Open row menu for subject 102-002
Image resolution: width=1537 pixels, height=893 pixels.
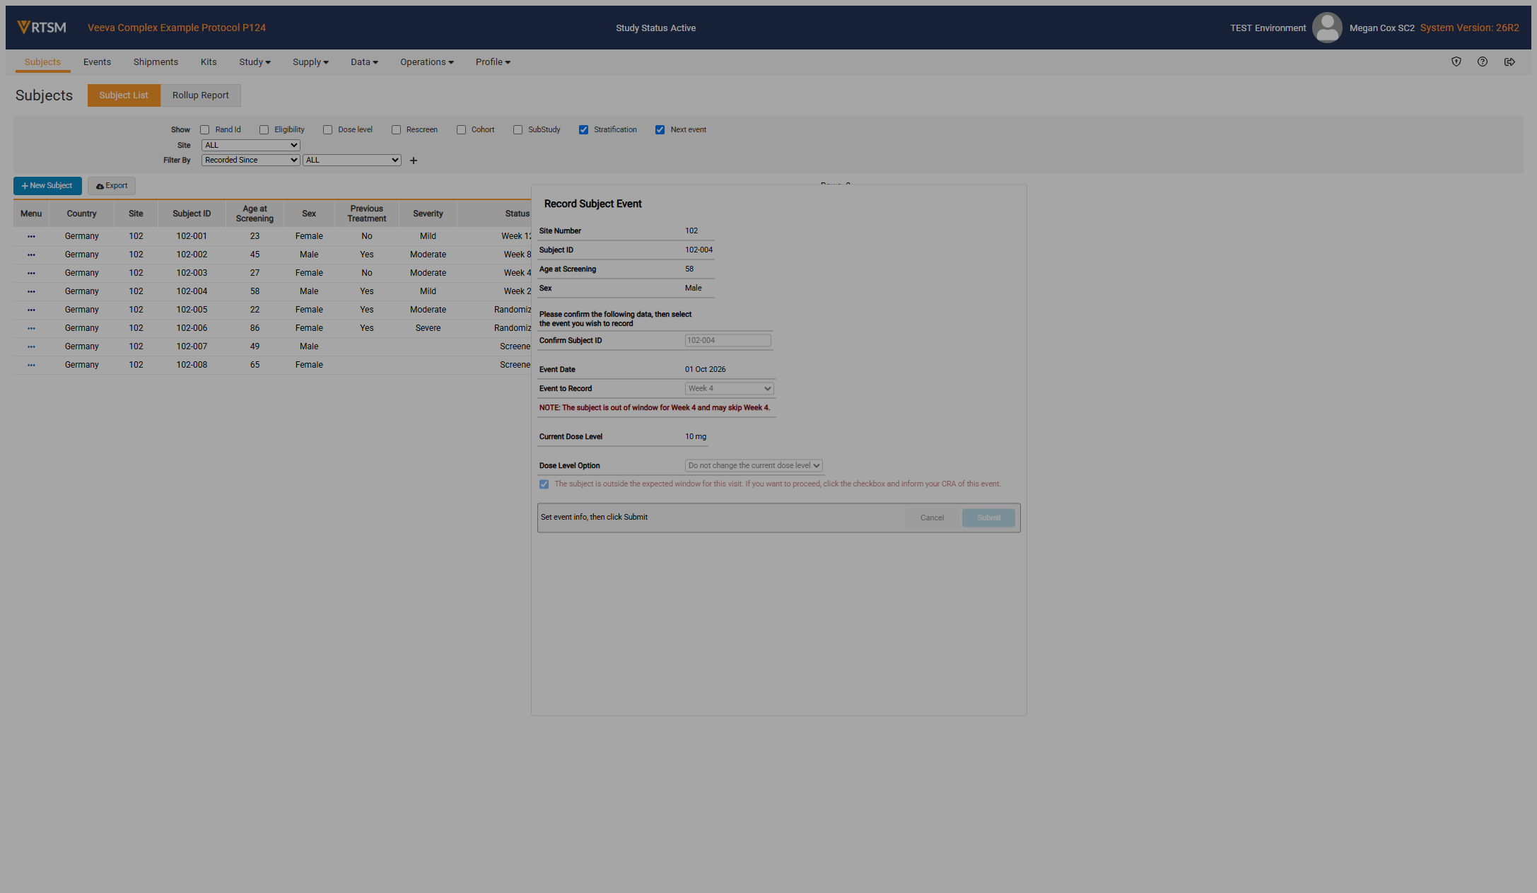[31, 255]
